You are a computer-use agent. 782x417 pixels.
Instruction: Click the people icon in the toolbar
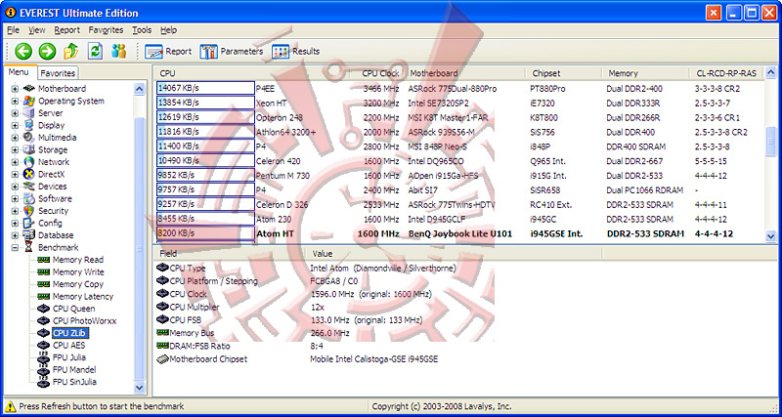[118, 51]
